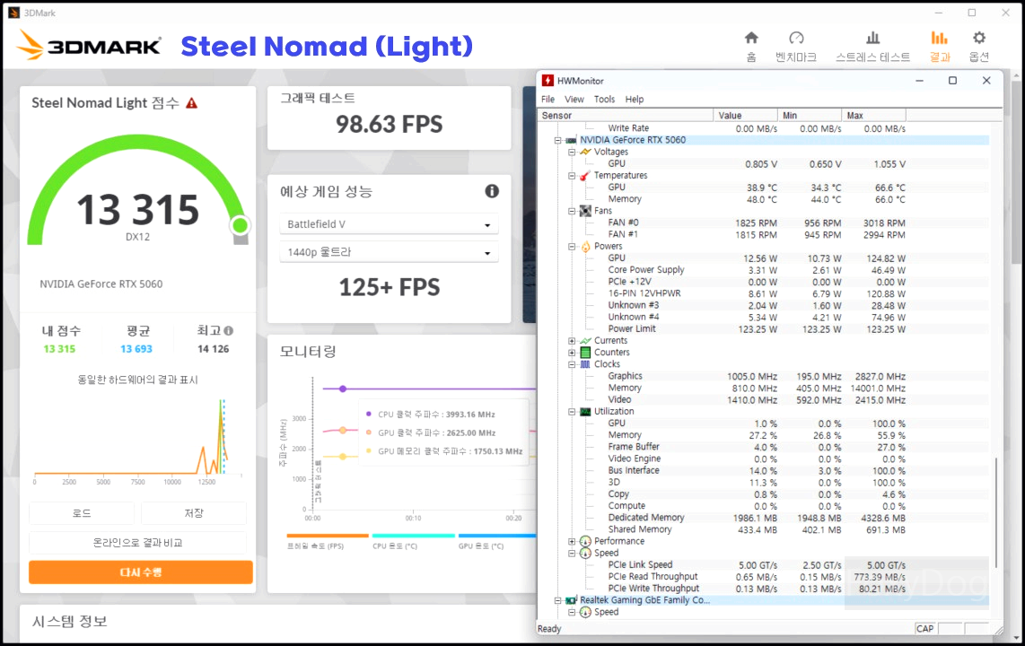Select the Dedicated Memory row
The image size is (1025, 646).
(763, 518)
